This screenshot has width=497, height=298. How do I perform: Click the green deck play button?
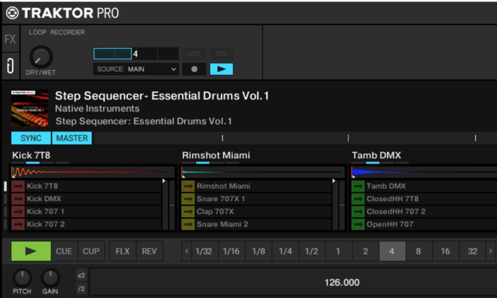31,251
